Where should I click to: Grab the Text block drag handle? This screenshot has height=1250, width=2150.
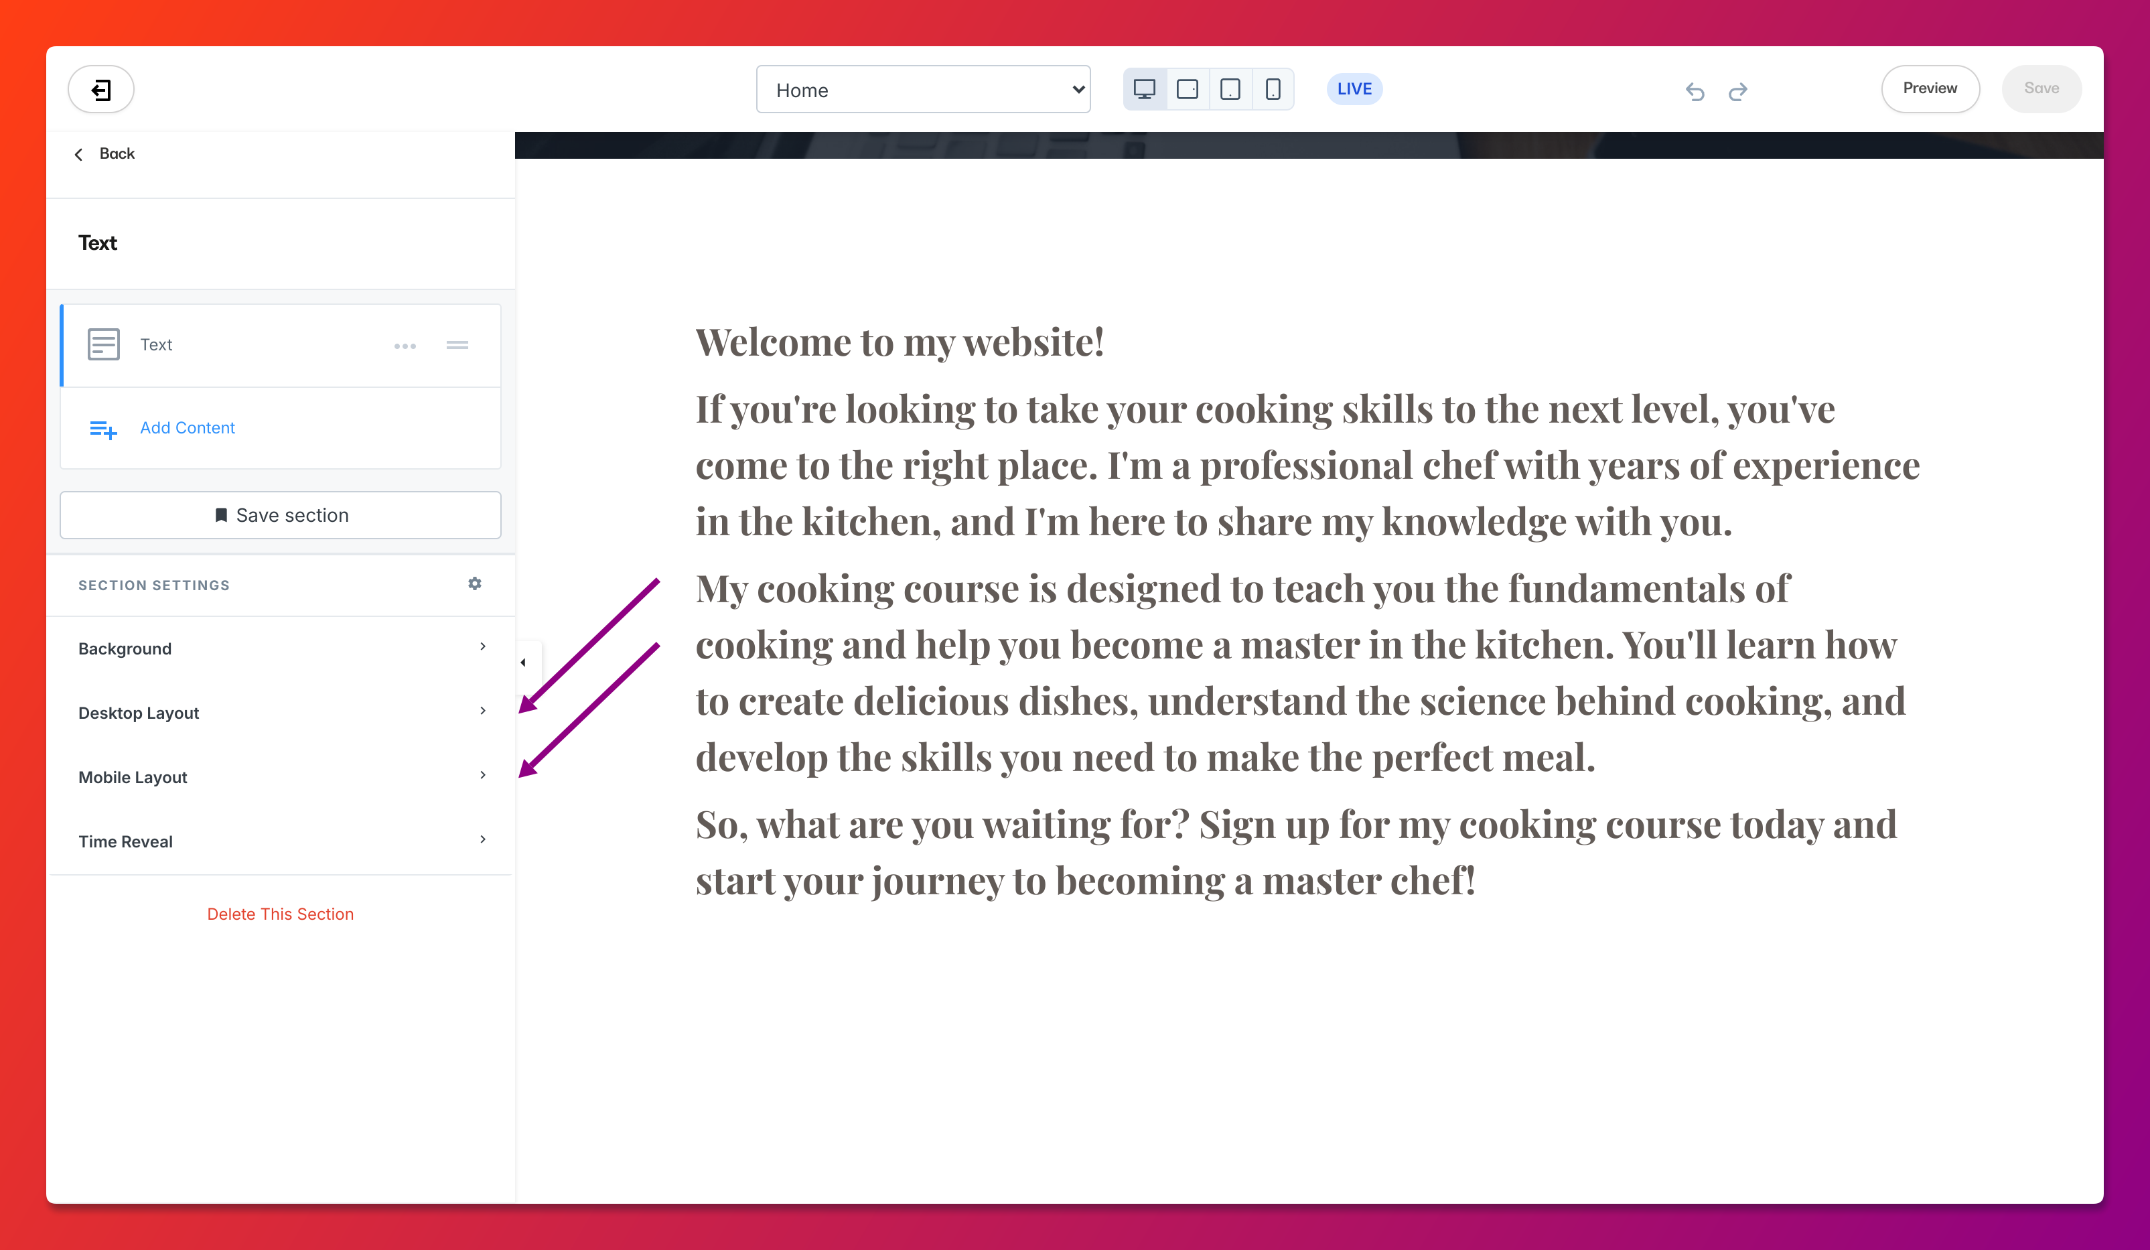(457, 346)
